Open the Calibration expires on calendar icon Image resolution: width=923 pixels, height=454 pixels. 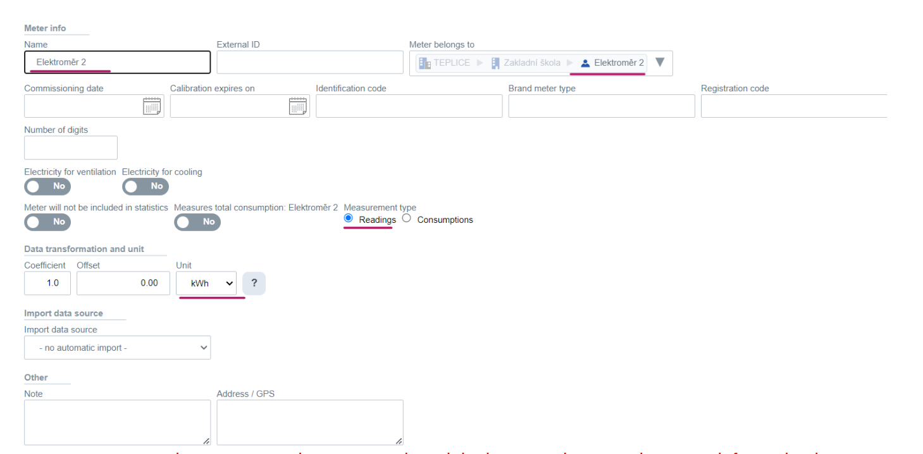tap(297, 106)
